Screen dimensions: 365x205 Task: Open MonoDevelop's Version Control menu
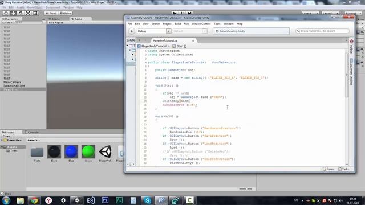(x=201, y=24)
